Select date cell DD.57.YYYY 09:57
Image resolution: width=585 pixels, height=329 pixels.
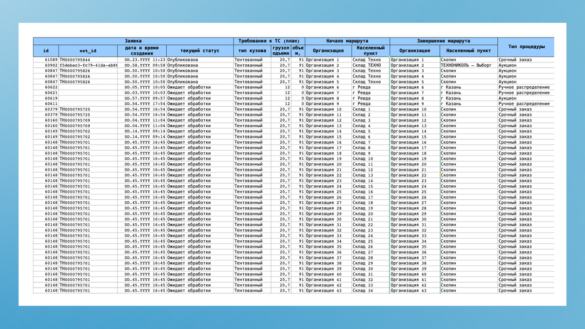point(142,98)
